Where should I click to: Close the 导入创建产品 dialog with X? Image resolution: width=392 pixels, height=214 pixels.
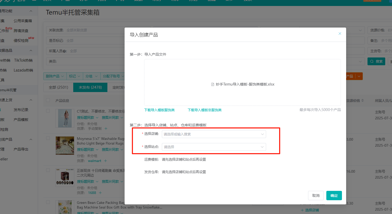tap(340, 34)
